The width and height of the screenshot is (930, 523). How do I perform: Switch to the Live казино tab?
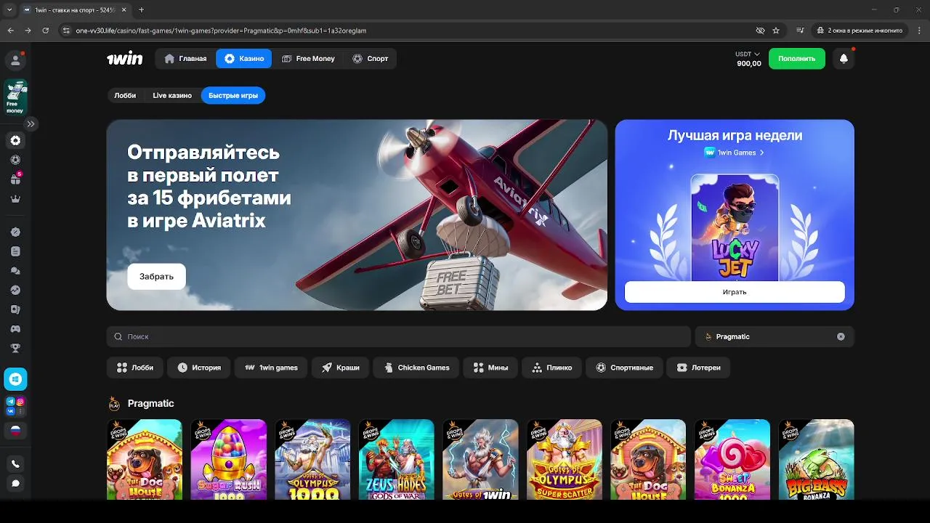coord(172,95)
